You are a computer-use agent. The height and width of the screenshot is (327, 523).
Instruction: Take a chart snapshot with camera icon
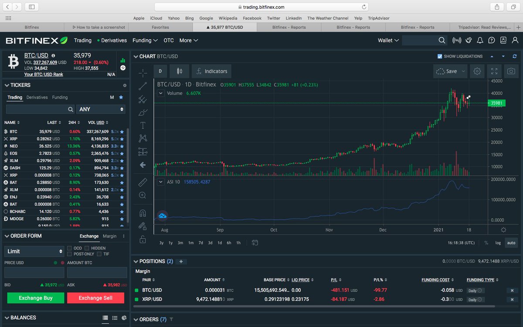pyautogui.click(x=511, y=71)
